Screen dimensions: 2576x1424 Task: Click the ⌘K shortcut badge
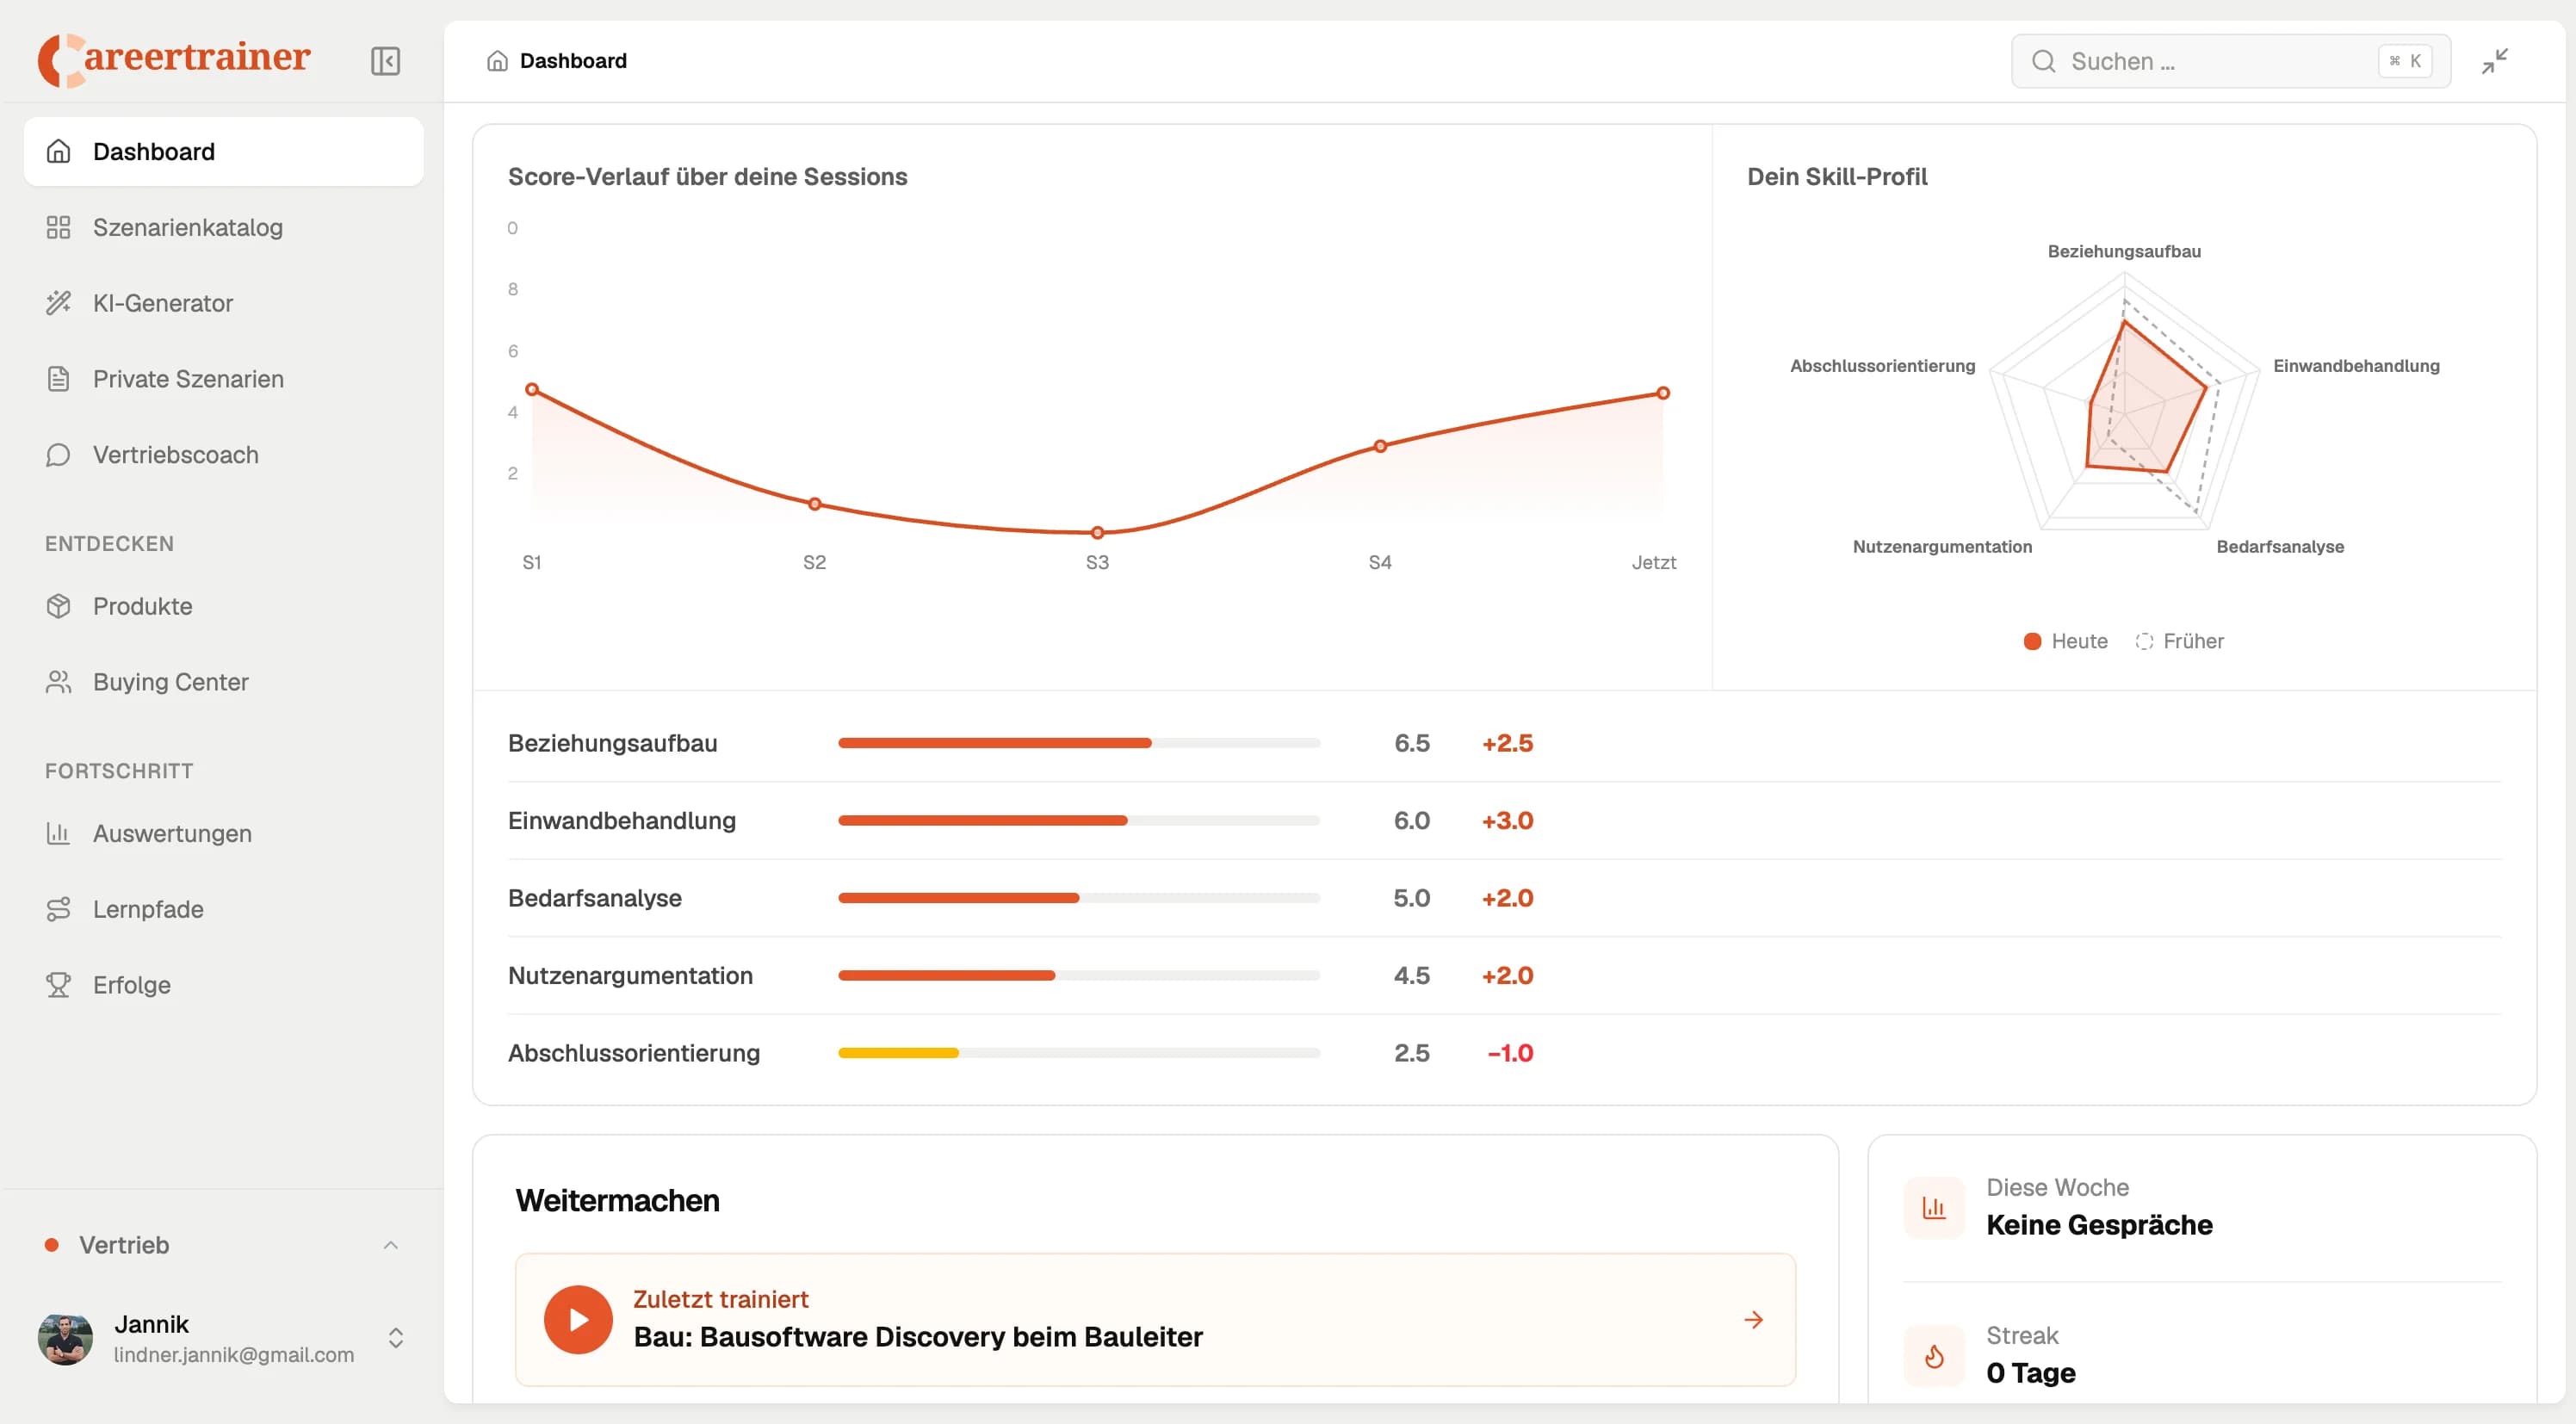[x=2405, y=61]
